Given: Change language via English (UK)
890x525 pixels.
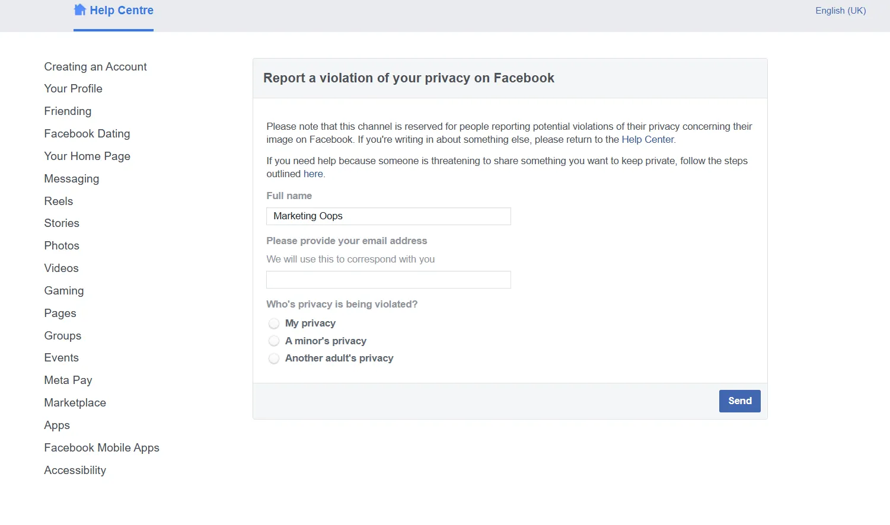Looking at the screenshot, I should pyautogui.click(x=840, y=11).
